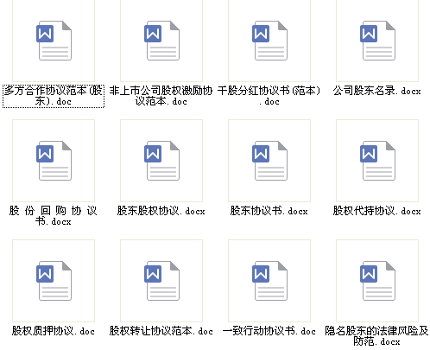
Task: Click the file name 股东股权协议.docx
Action: (161, 211)
